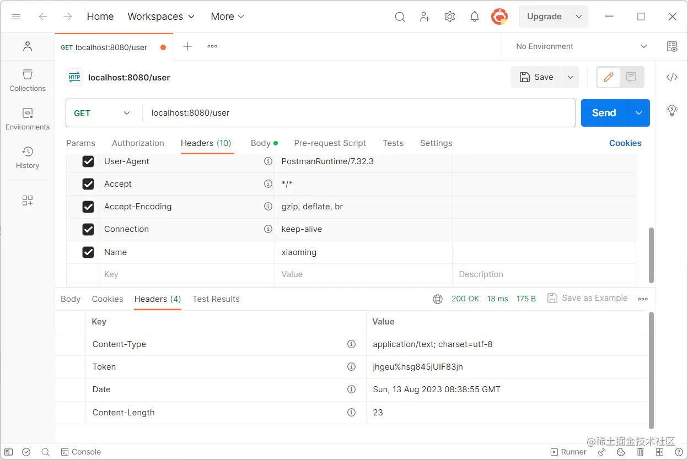Viewport: 688px width, 460px height.
Task: Toggle the sidebar icon in status bar
Action: [x=9, y=452]
